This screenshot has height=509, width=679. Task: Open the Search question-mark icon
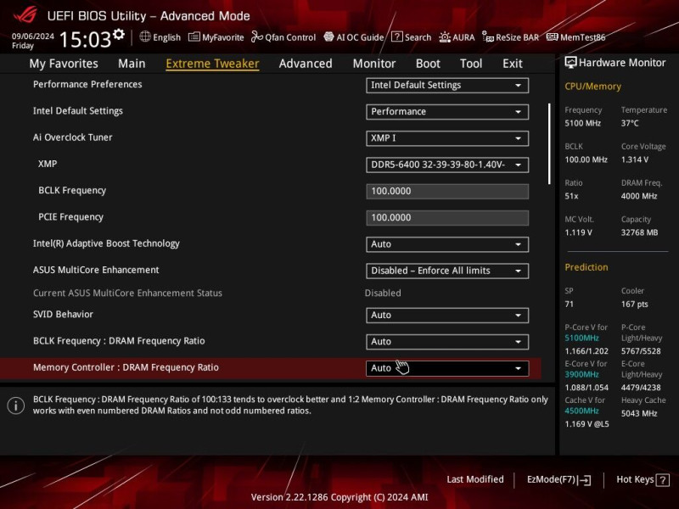point(396,36)
